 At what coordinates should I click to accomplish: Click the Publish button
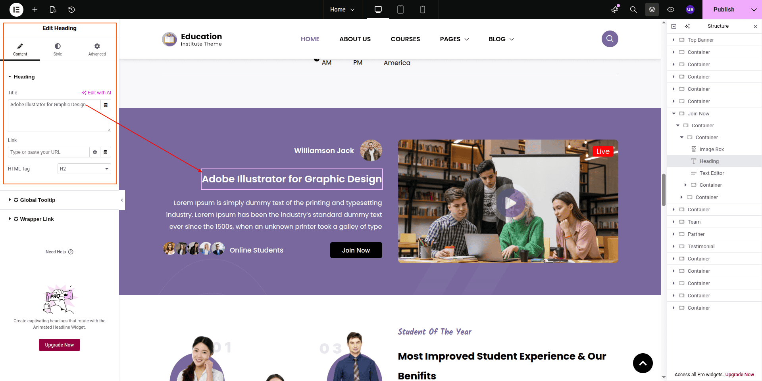coord(724,10)
